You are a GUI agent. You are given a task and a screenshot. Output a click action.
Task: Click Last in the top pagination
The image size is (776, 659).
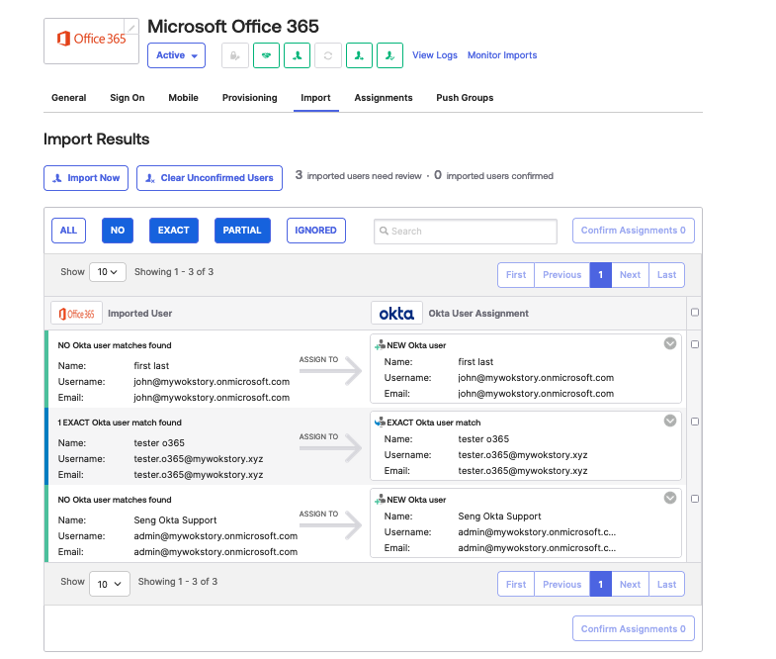click(x=666, y=275)
